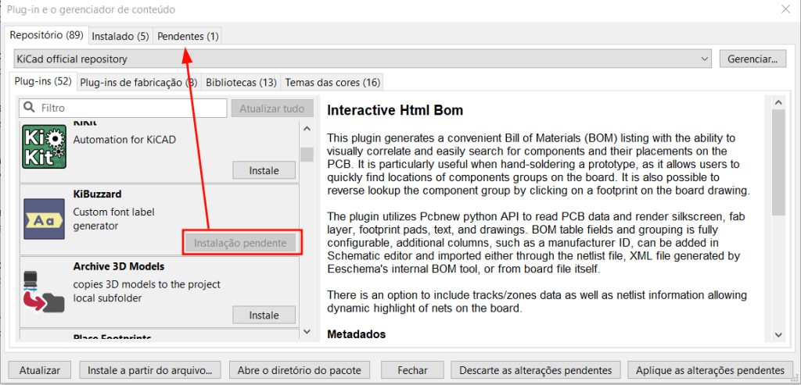Install the Archive 3D Models plugin
This screenshot has height=385, width=801.
[x=264, y=315]
